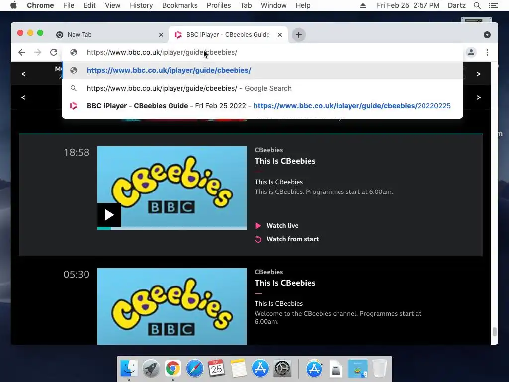509x382 pixels.
Task: Switch to the New Tab tab
Action: pyautogui.click(x=110, y=35)
